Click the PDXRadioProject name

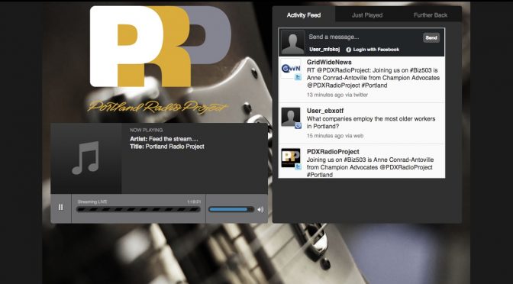pos(333,152)
